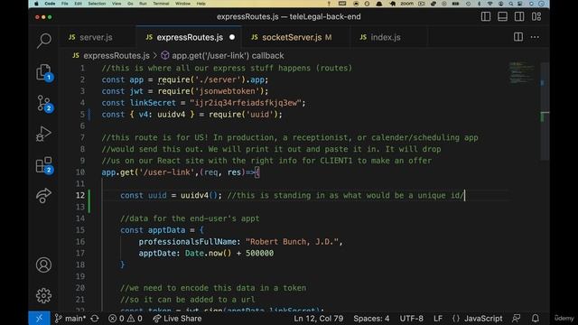Click the Wi-Fi icon in menu bar
This screenshot has height=325, width=578.
pyautogui.click(x=489, y=4)
